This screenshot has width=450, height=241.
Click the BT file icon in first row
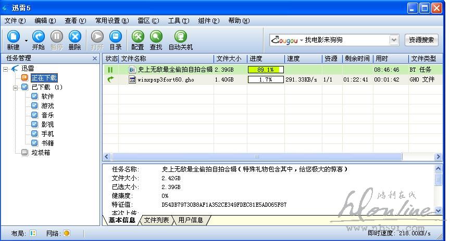coord(132,70)
